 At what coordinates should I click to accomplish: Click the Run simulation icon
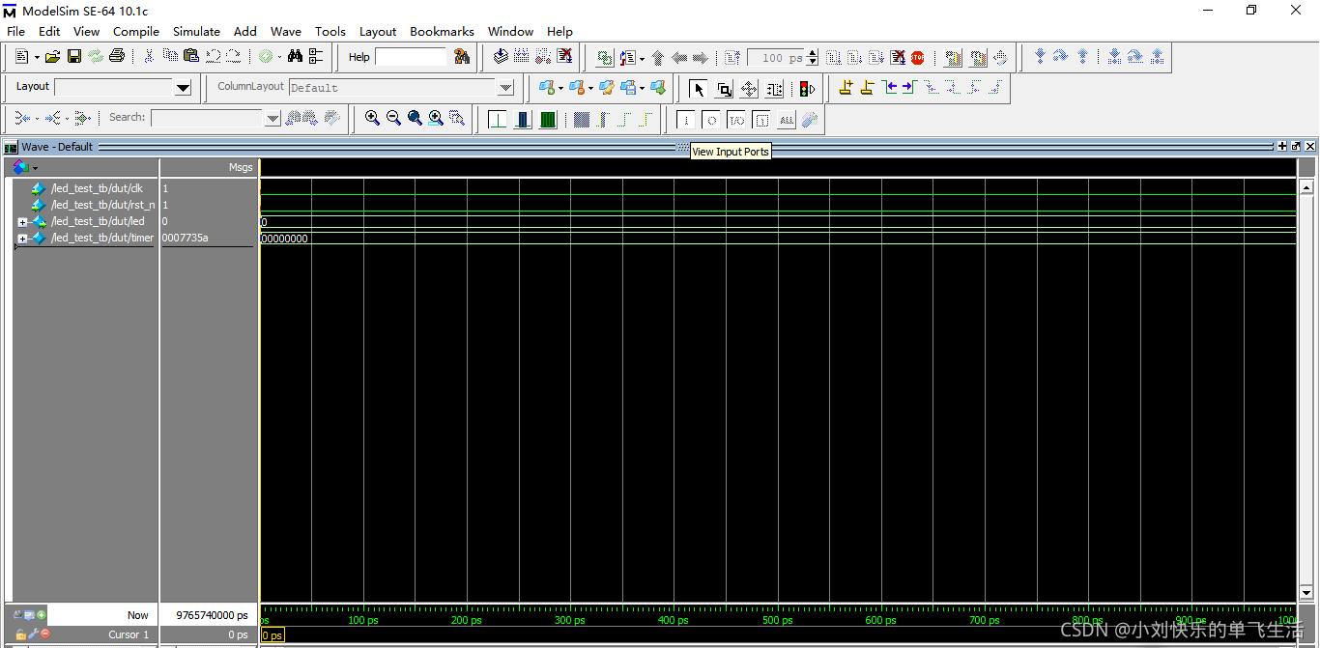(x=834, y=58)
